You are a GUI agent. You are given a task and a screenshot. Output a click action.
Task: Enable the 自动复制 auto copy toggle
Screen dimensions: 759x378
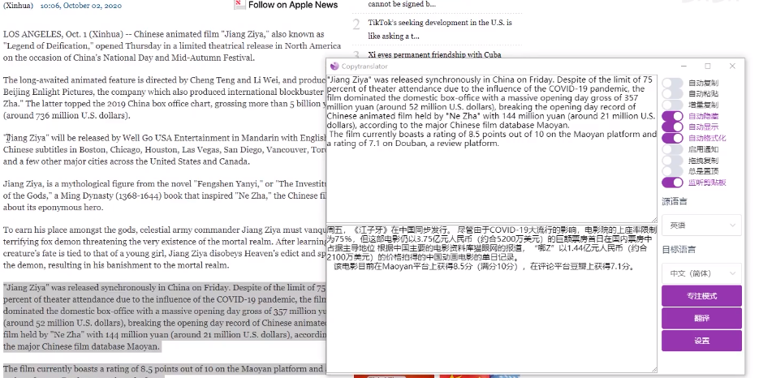click(672, 84)
